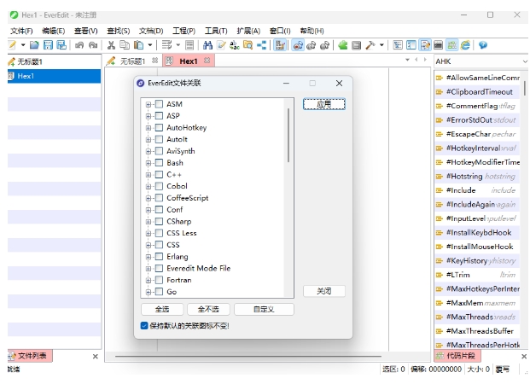Click the cut scissors icon
530x384 pixels.
111,45
